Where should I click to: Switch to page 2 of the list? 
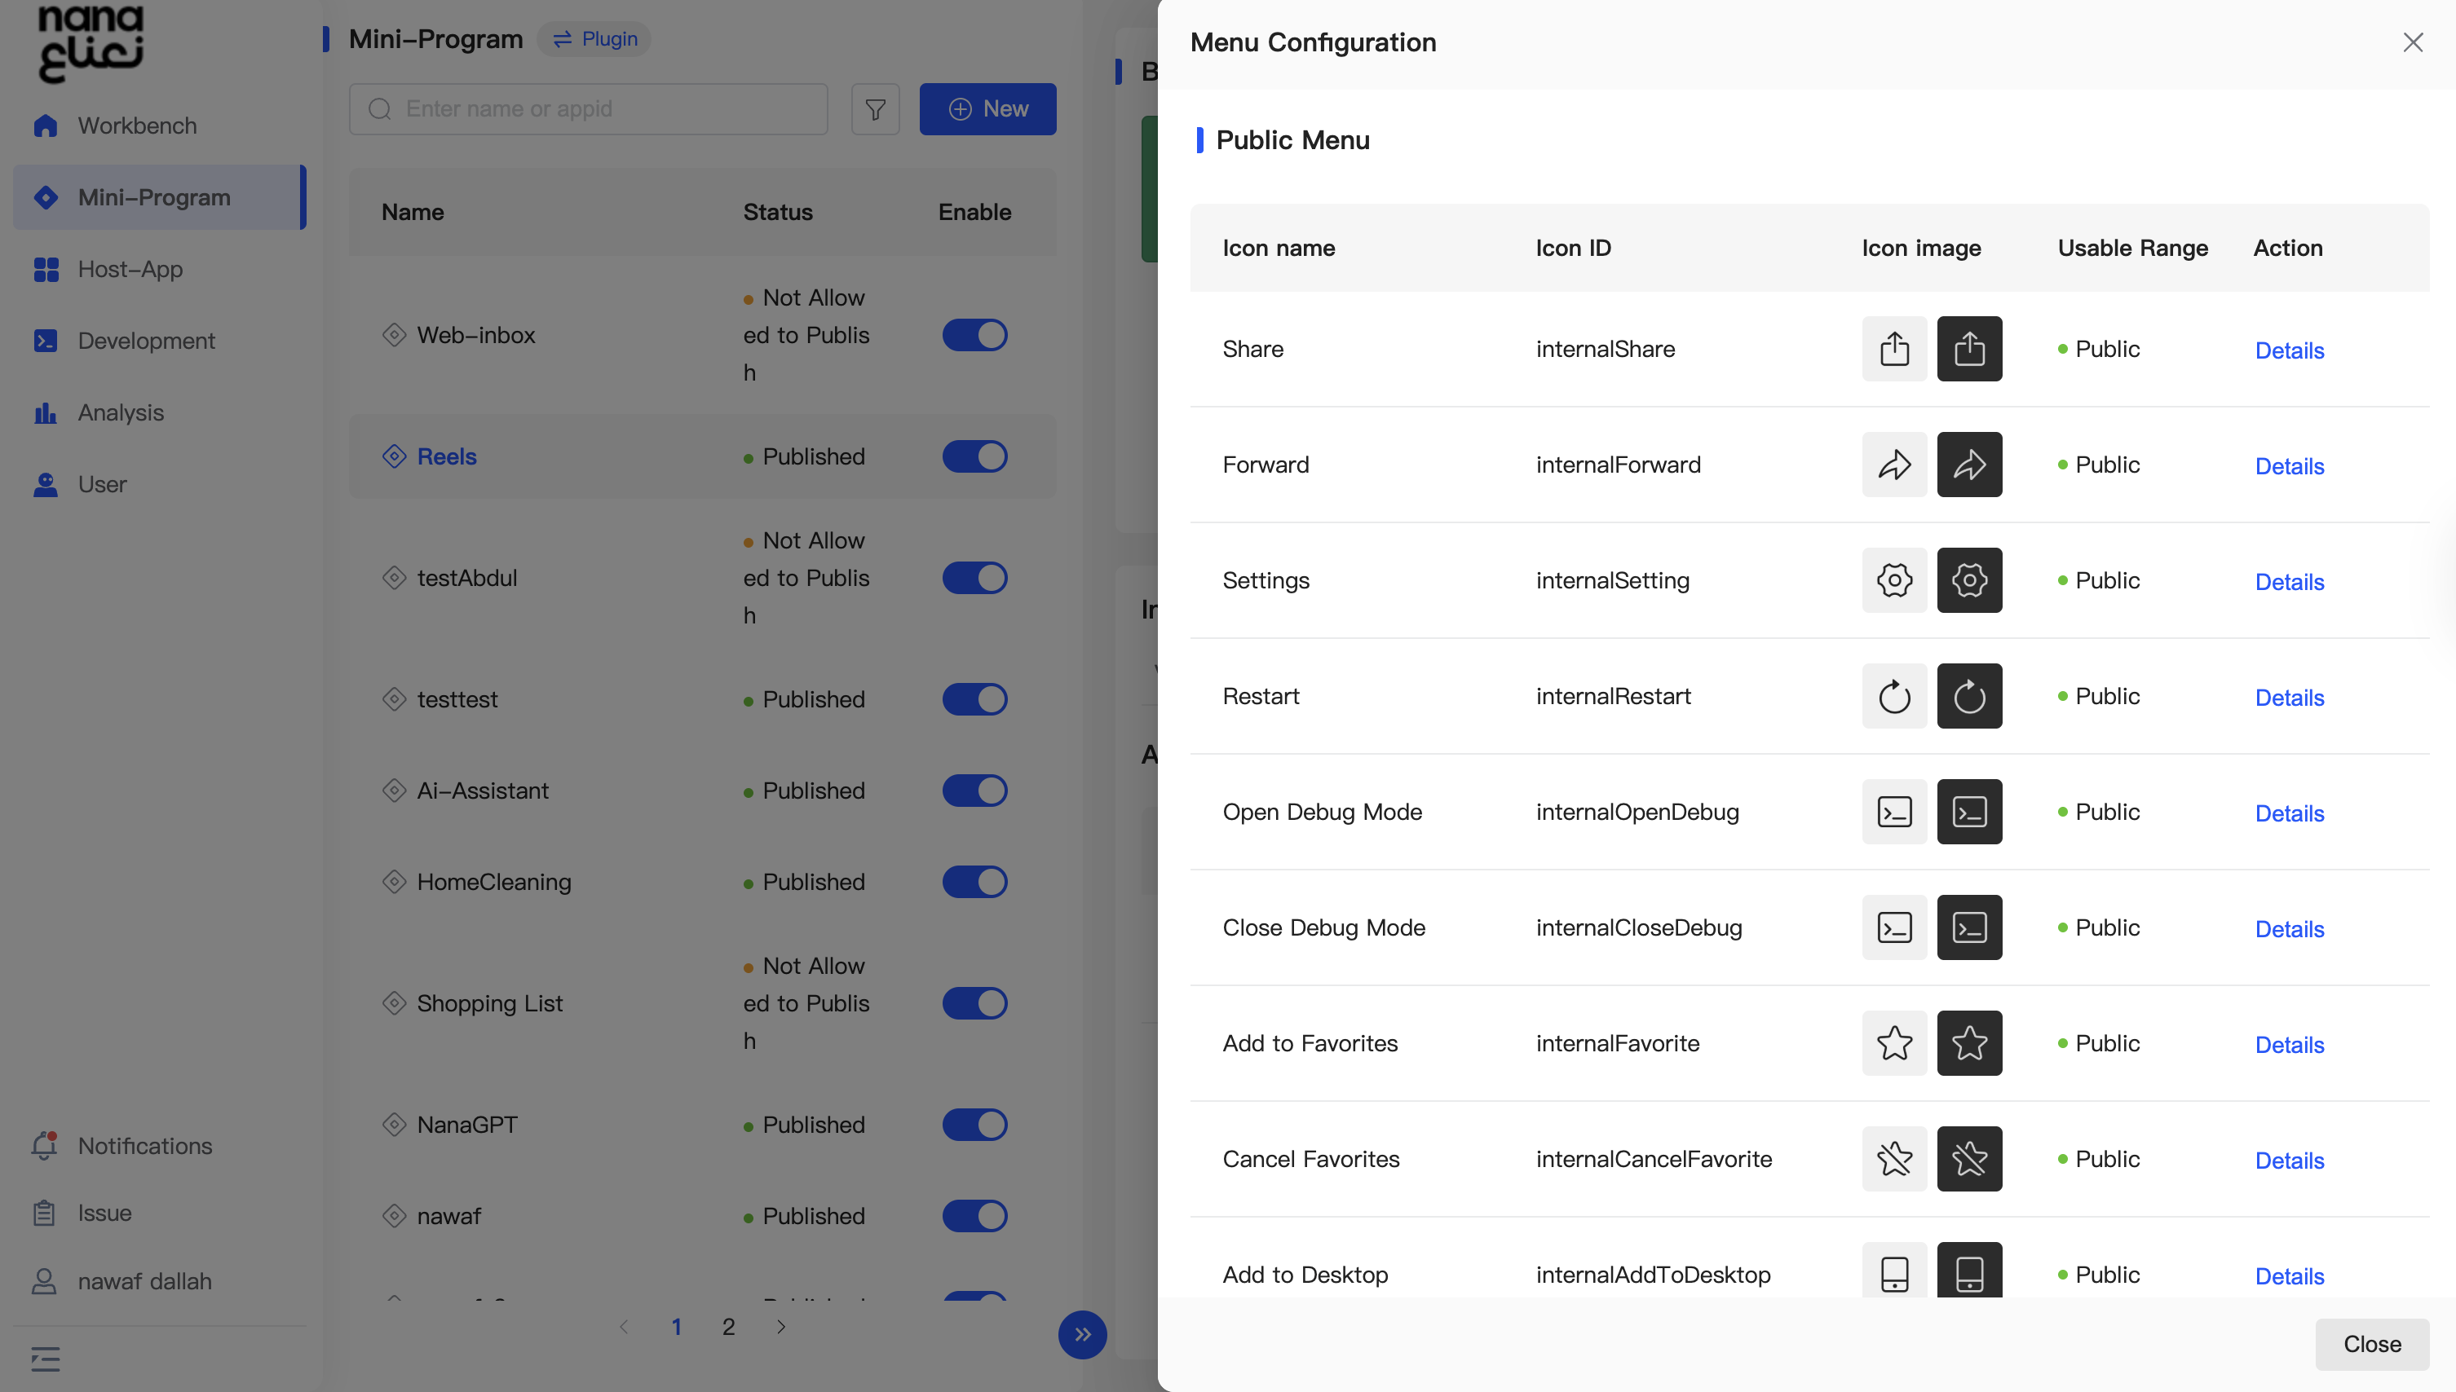[x=728, y=1327]
